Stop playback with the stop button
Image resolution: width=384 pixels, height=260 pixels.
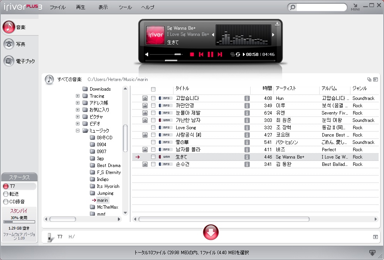click(x=192, y=54)
